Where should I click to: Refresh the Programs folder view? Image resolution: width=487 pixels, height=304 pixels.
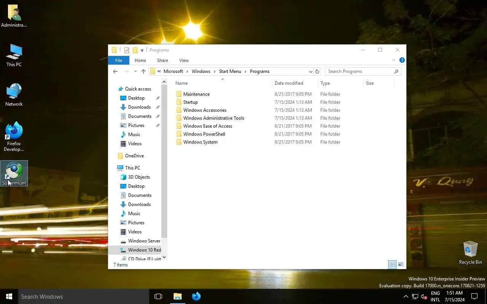317,71
